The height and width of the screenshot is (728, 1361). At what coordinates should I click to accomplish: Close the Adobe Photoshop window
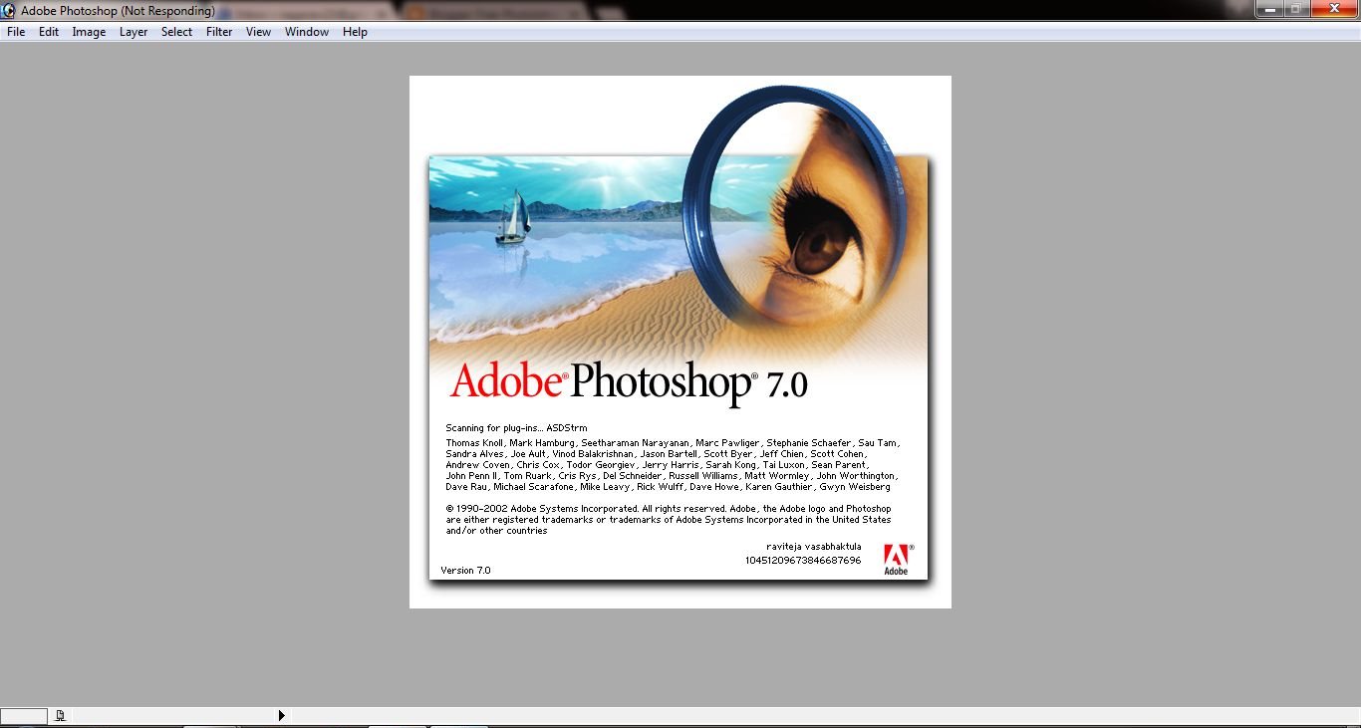1333,9
